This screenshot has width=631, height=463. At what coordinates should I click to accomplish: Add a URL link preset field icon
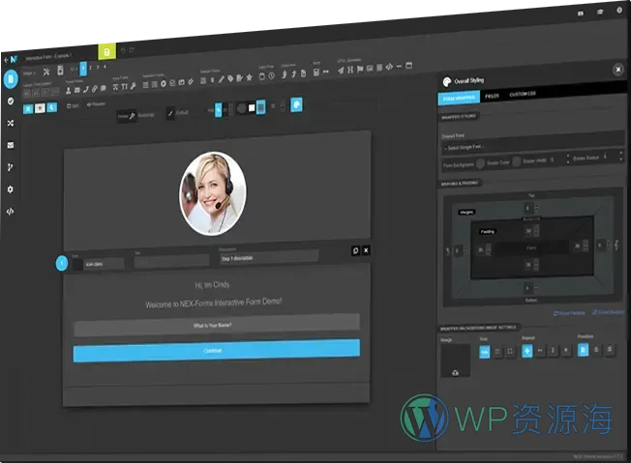[95, 89]
